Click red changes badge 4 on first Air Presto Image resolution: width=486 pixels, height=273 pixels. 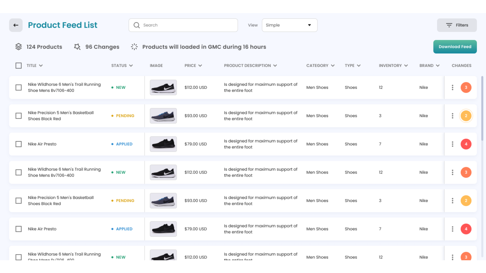[466, 144]
